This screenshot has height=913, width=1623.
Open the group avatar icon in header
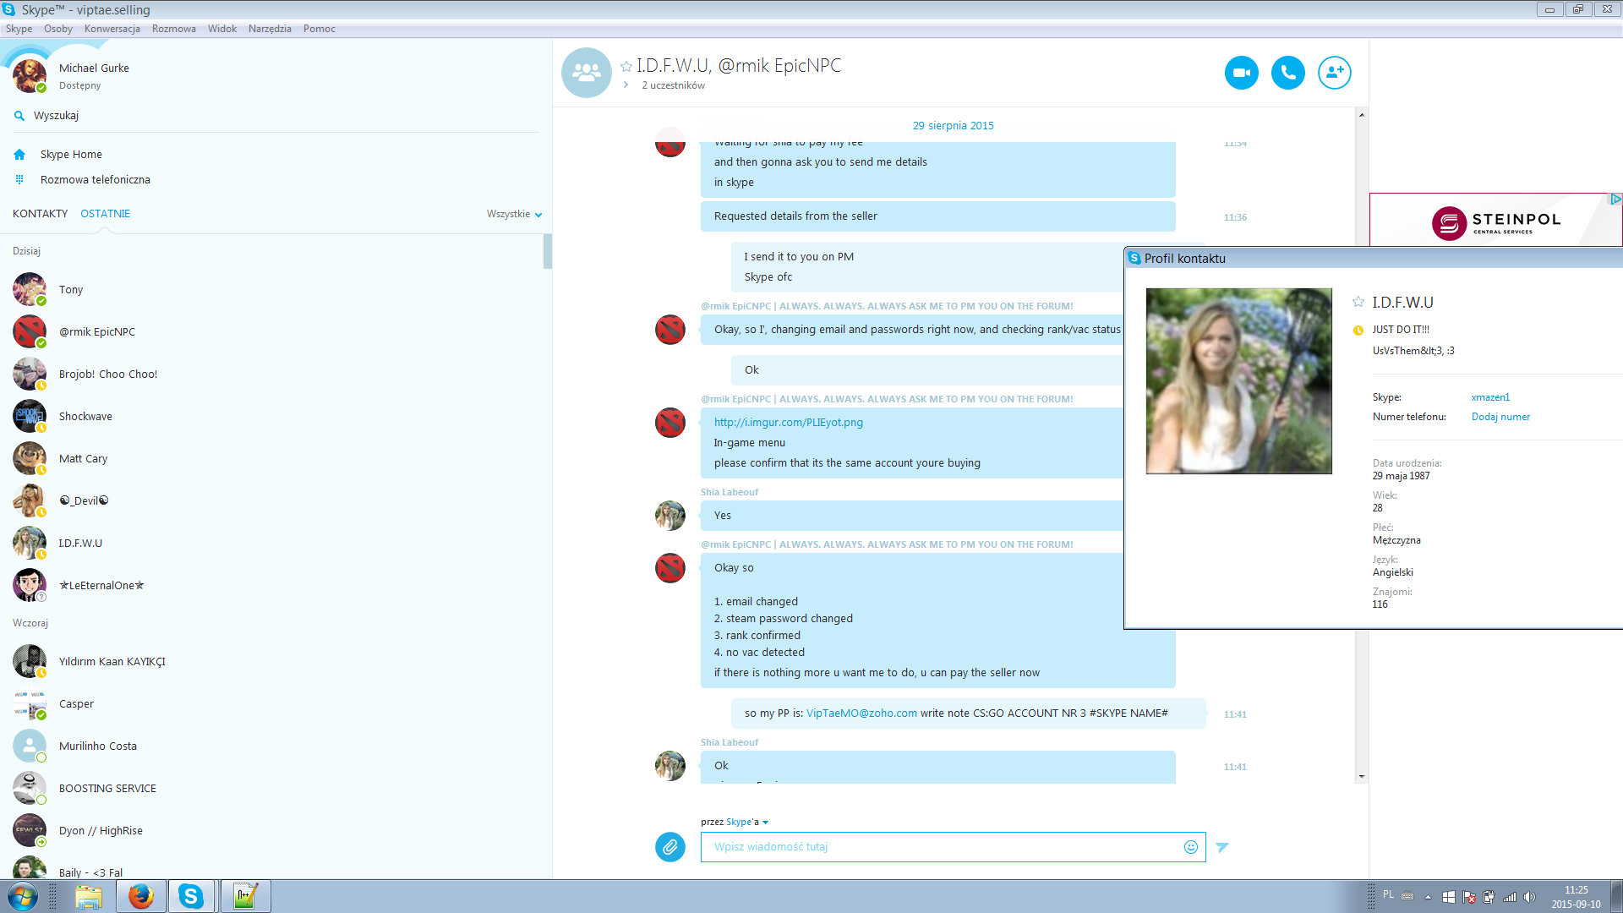[586, 73]
